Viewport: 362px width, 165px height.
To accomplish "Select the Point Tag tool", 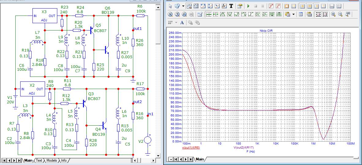I will pyautogui.click(x=217, y=6).
